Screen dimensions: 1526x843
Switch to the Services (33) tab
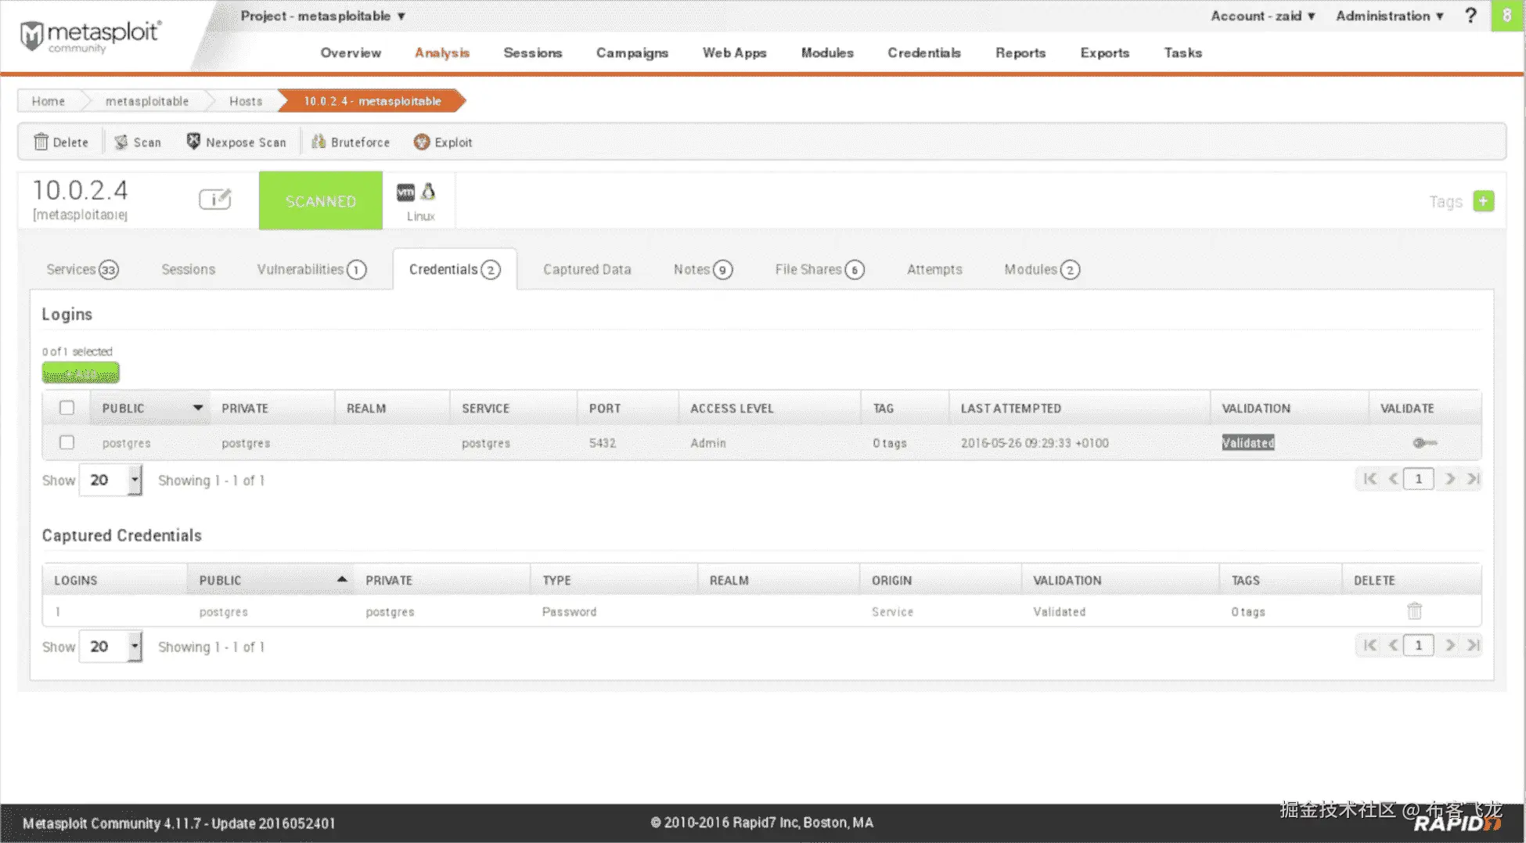(x=82, y=269)
